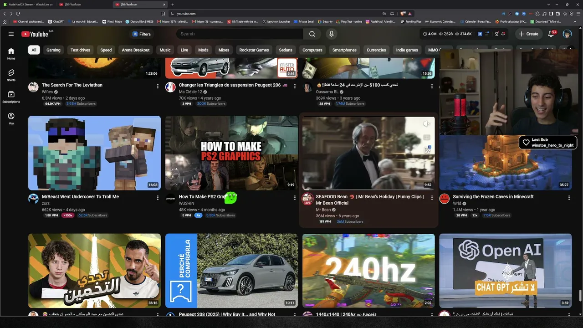Toggle the browser sidebar panel
Image resolution: width=583 pixels, height=328 pixels.
[x=551, y=14]
